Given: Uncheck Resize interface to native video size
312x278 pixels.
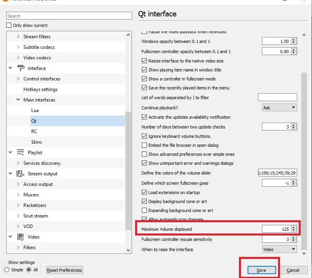Looking at the screenshot, I should tap(144, 61).
